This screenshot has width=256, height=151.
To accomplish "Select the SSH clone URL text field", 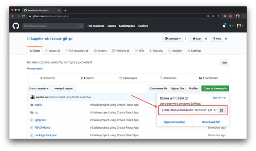I will click(x=189, y=110).
